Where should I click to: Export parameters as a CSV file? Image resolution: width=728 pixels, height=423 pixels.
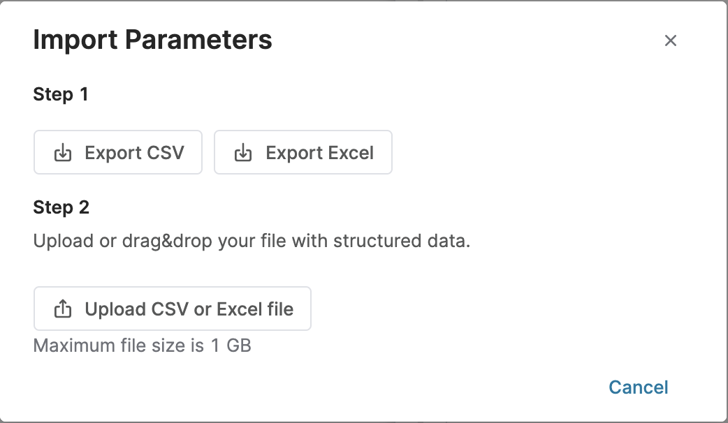click(x=118, y=152)
